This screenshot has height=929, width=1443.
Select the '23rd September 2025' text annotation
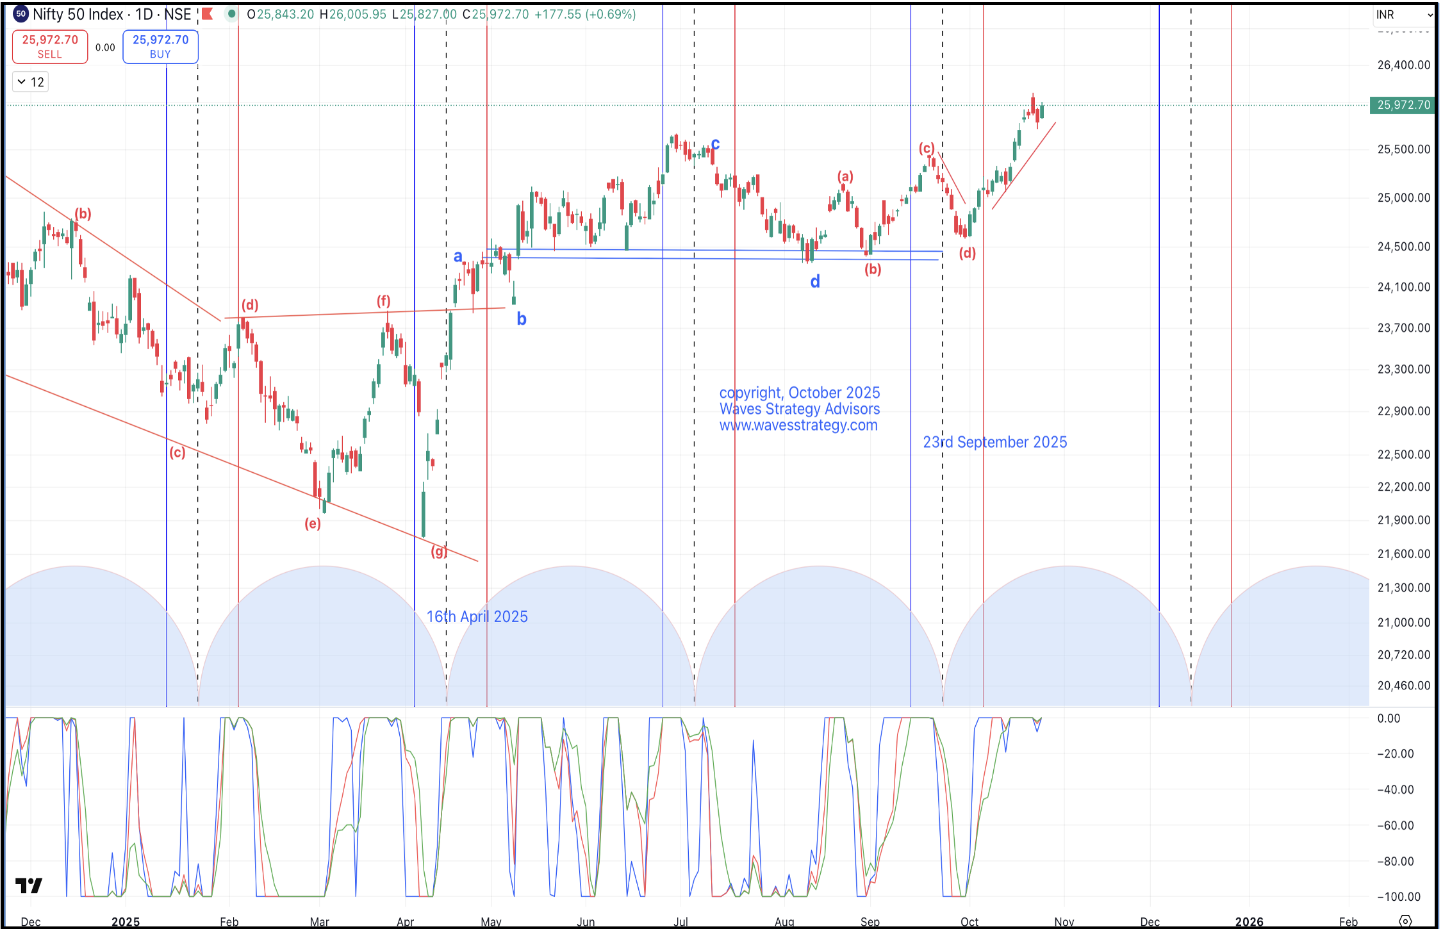click(994, 442)
